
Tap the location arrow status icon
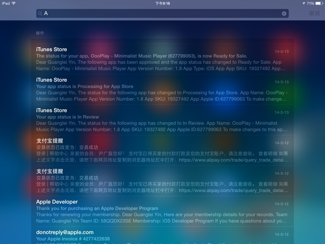(x=303, y=3)
